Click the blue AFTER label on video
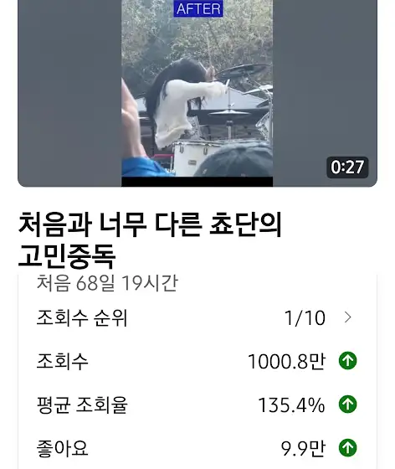This screenshot has width=395, height=469. [198, 8]
